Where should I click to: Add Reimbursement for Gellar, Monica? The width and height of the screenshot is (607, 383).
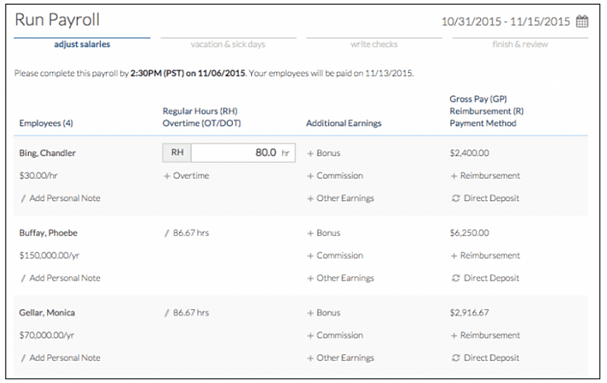486,335
